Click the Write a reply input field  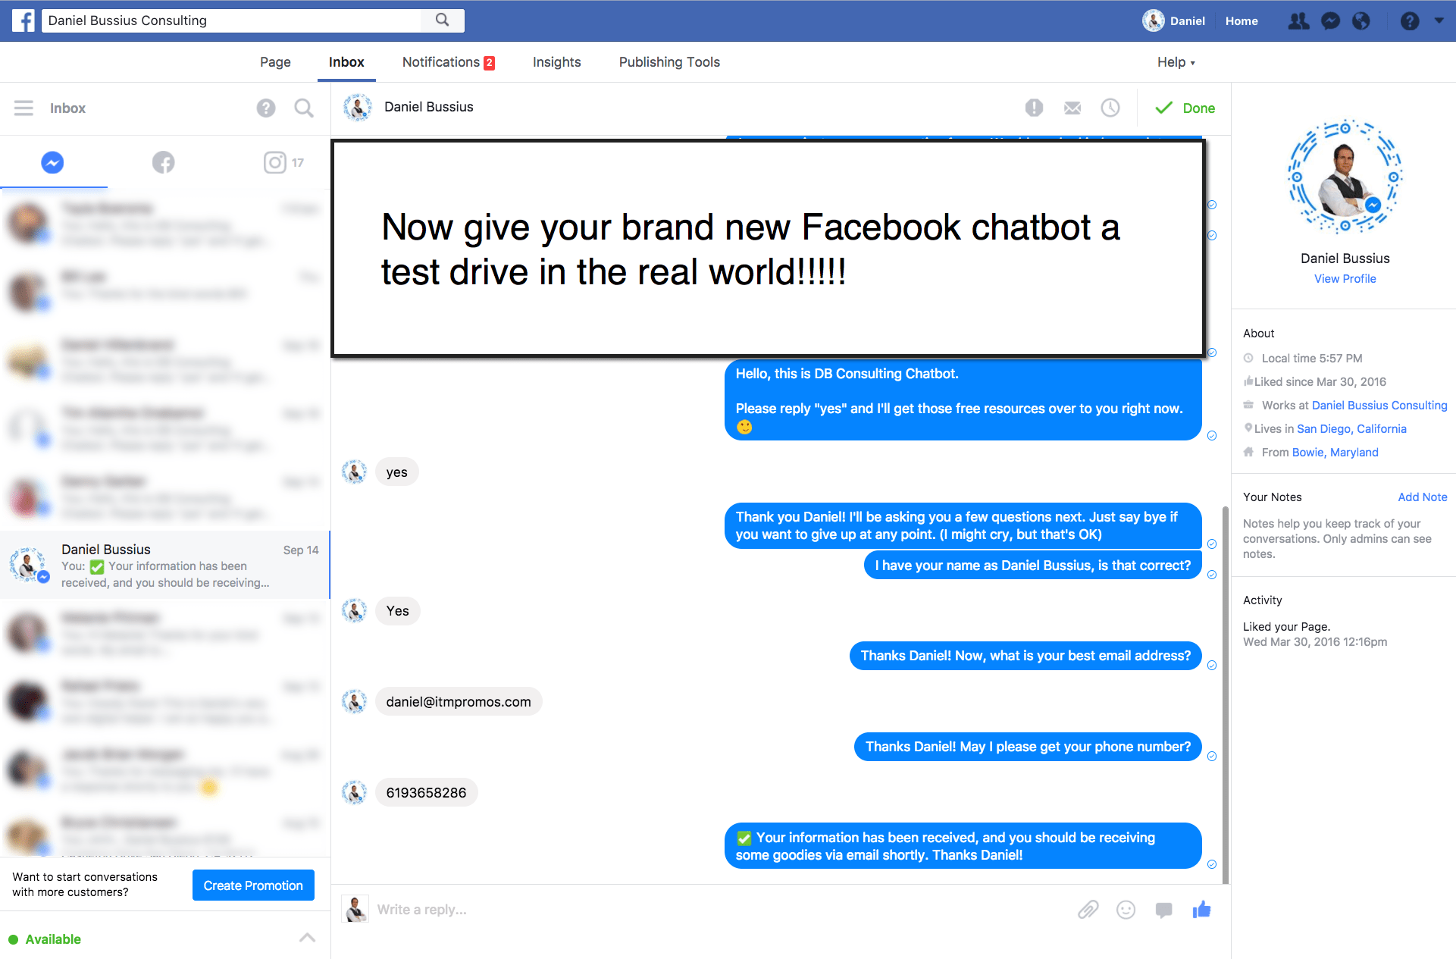pyautogui.click(x=682, y=910)
